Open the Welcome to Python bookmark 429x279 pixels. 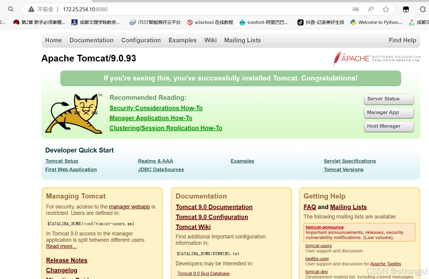(376, 22)
